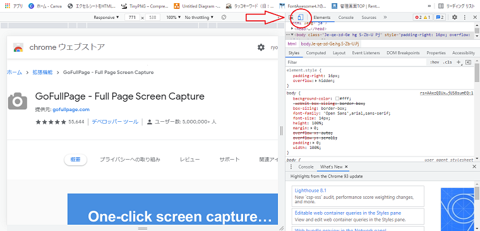Select html in the breadcrumb bar
Image resolution: width=480 pixels, height=231 pixels.
(292, 44)
